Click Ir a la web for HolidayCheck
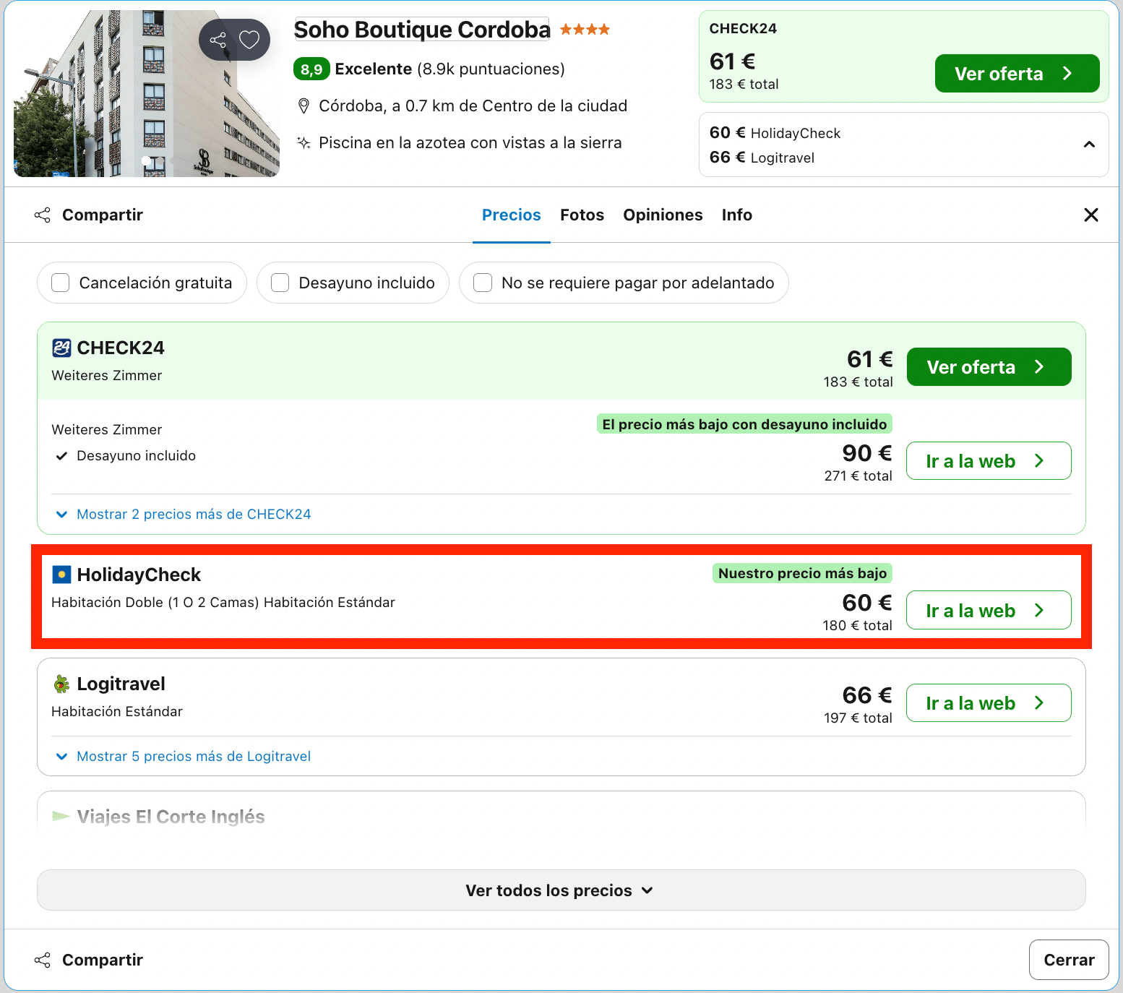1123x993 pixels. tap(989, 611)
